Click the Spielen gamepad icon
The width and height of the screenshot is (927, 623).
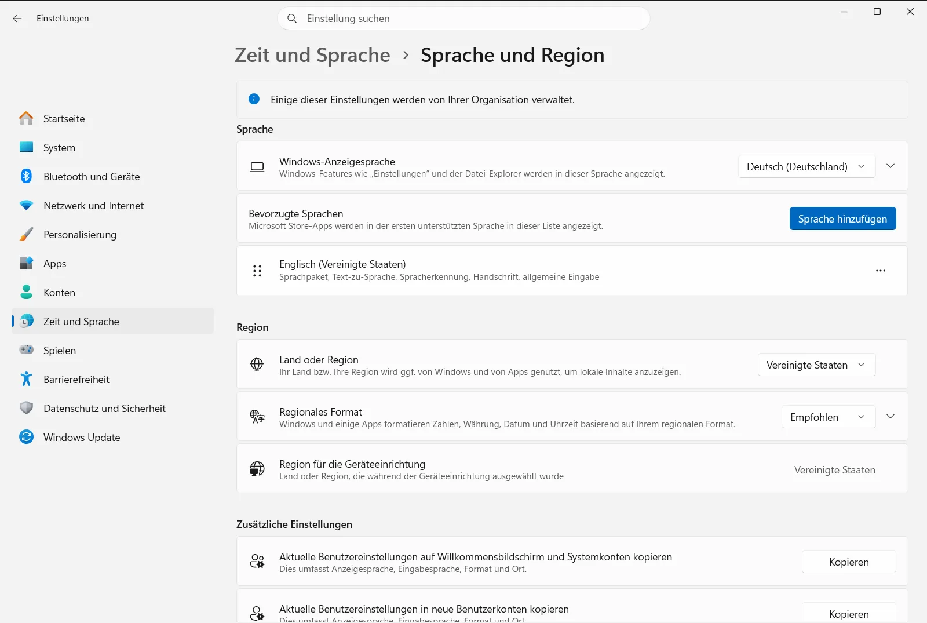pyautogui.click(x=26, y=350)
